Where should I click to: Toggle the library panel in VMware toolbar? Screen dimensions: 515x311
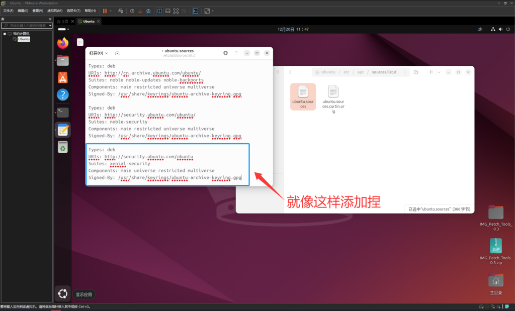[160, 11]
